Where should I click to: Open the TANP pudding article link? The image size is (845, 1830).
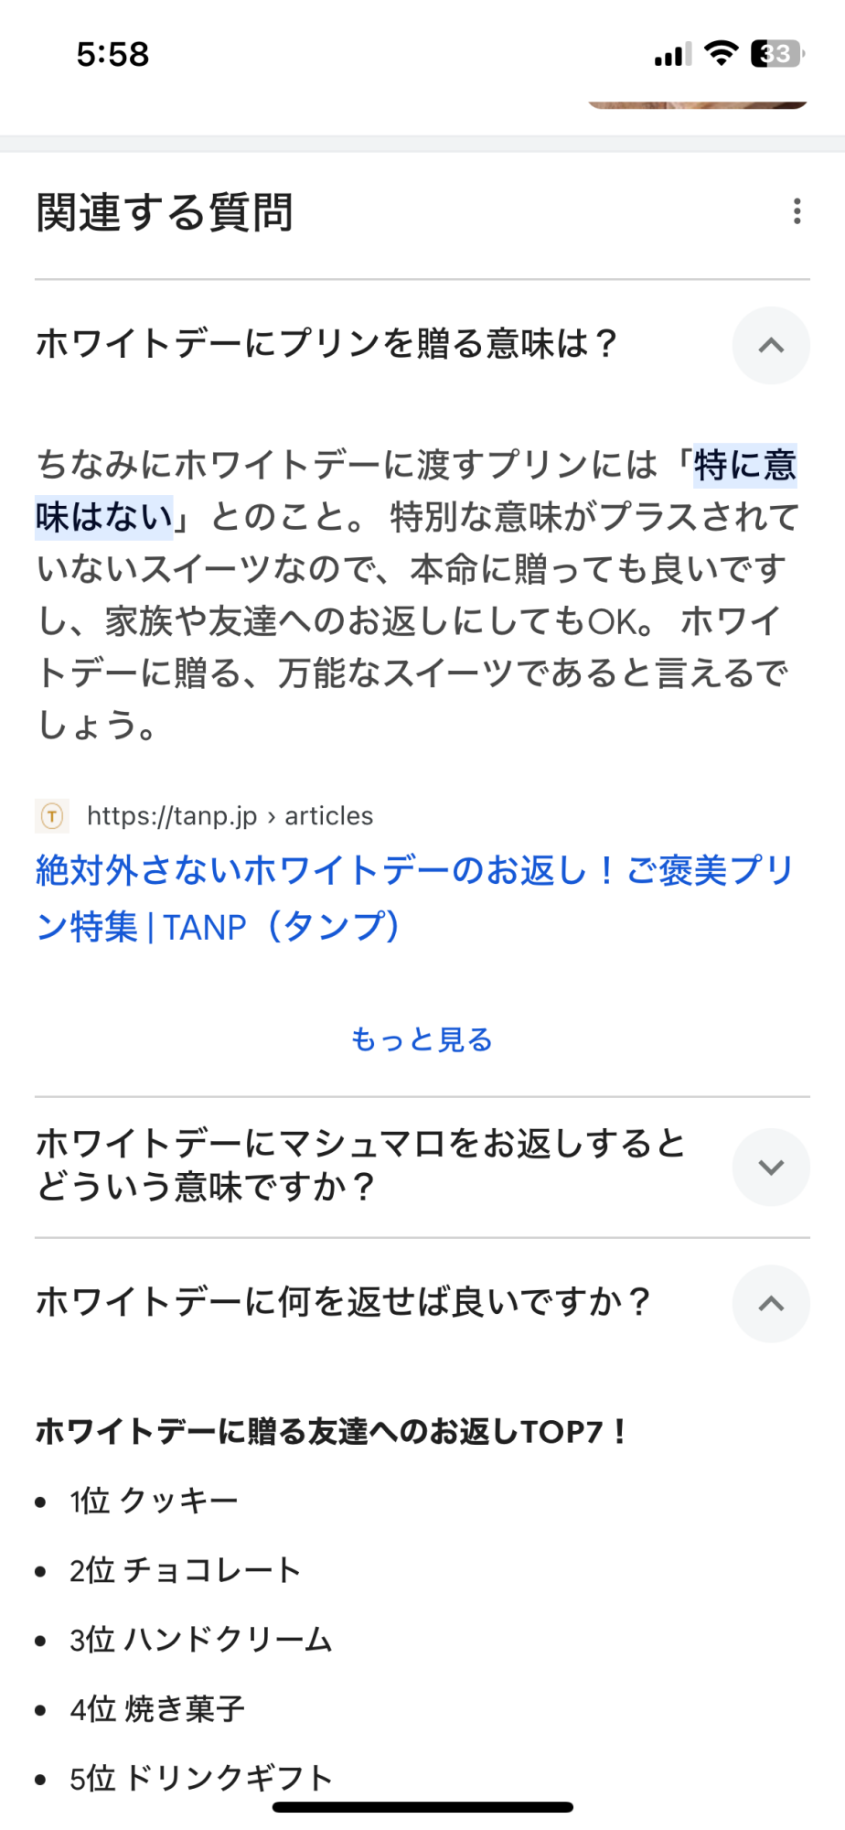[413, 898]
